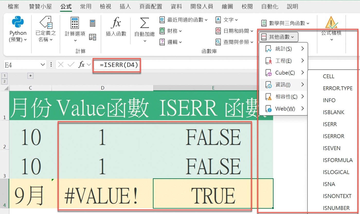Viewport: 360px width, 214px height.
Task: Open 邏輯 logical functions dropdown
Action: (171, 42)
